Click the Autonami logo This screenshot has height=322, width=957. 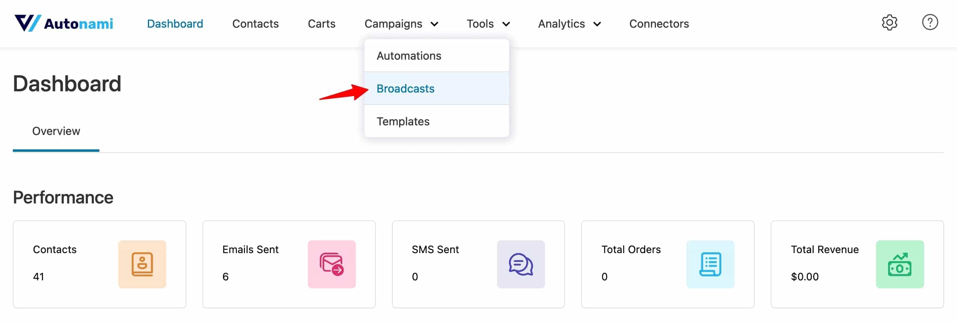(64, 23)
